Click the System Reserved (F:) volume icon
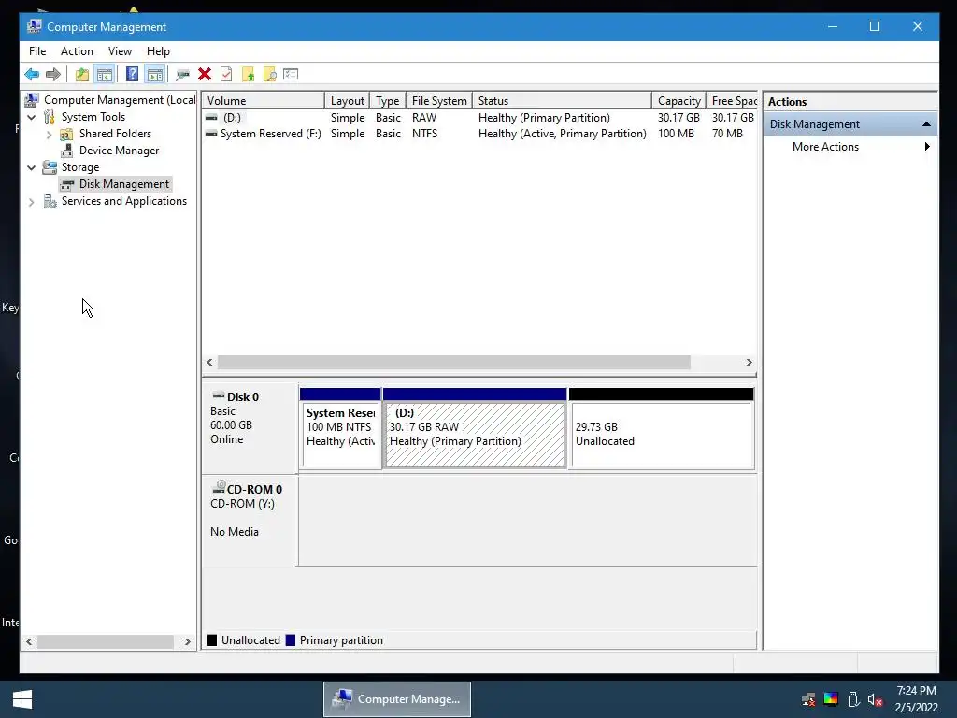Screen dimensions: 957x718 (x=211, y=133)
